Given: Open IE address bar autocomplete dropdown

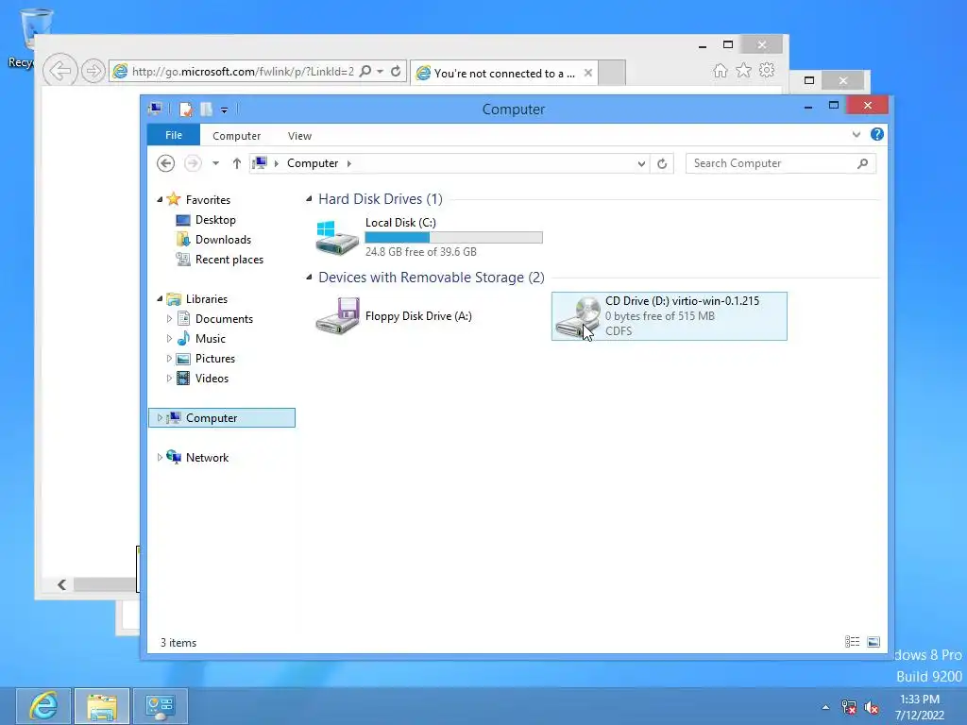Looking at the screenshot, I should 381,72.
